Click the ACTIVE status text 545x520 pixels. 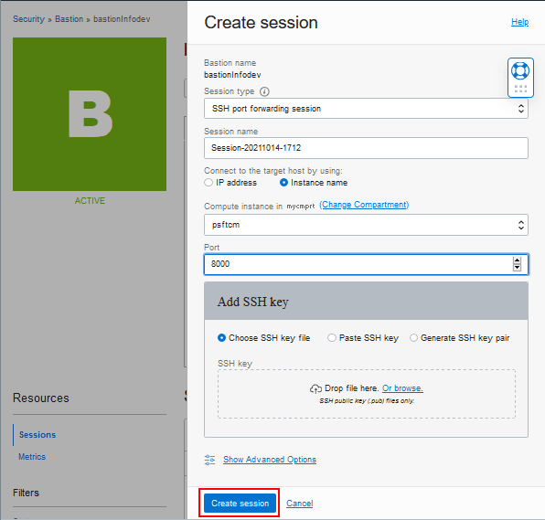[x=90, y=201]
